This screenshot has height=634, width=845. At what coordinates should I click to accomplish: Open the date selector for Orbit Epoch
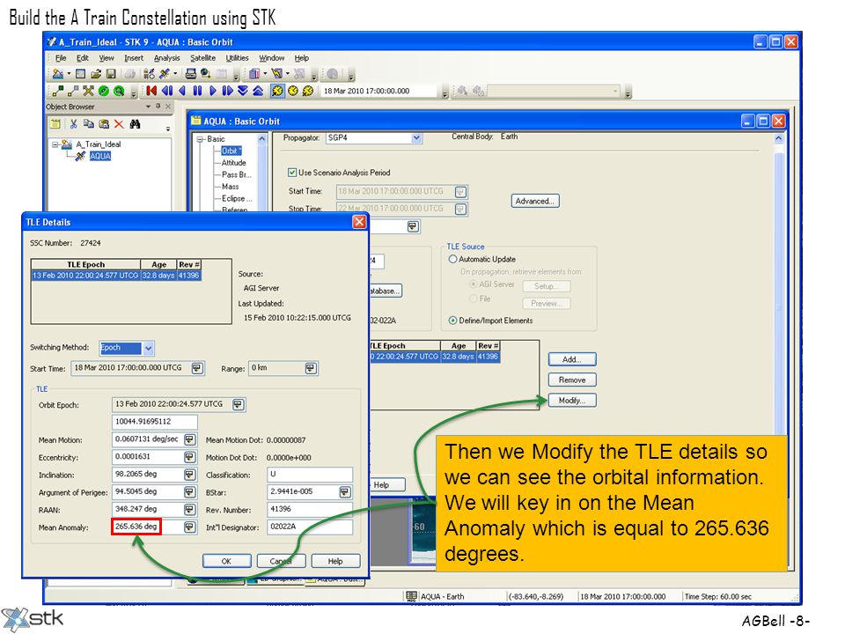coord(239,404)
